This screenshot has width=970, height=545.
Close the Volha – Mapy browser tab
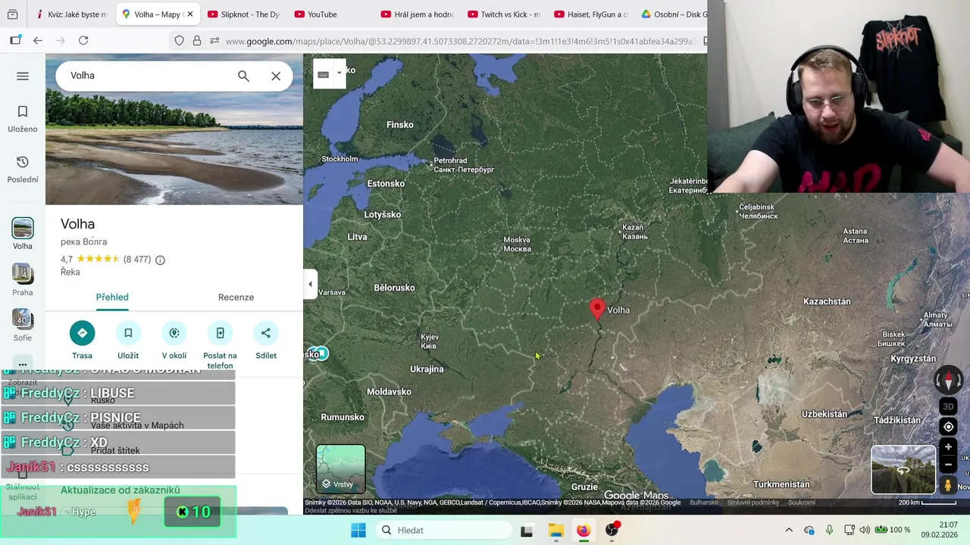coord(190,14)
